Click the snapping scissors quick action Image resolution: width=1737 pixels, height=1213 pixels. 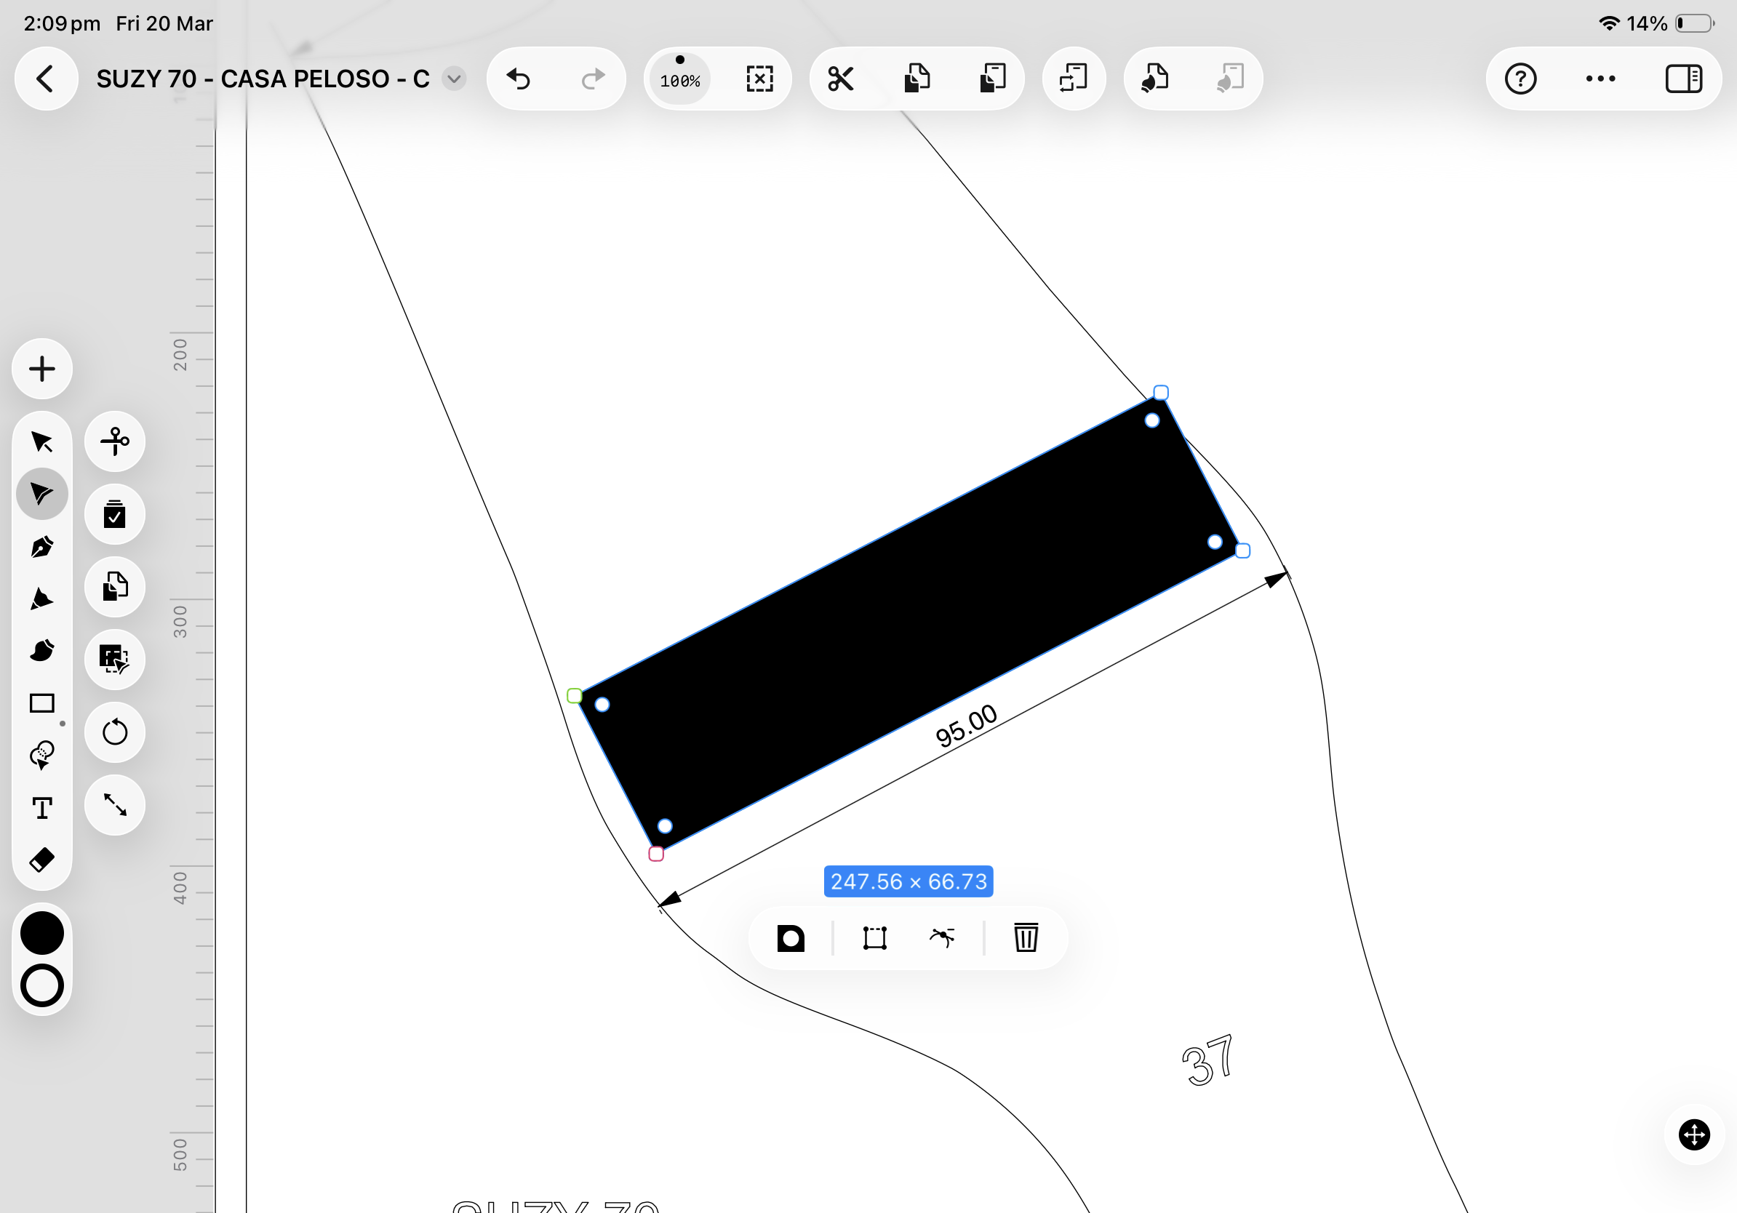tap(114, 441)
